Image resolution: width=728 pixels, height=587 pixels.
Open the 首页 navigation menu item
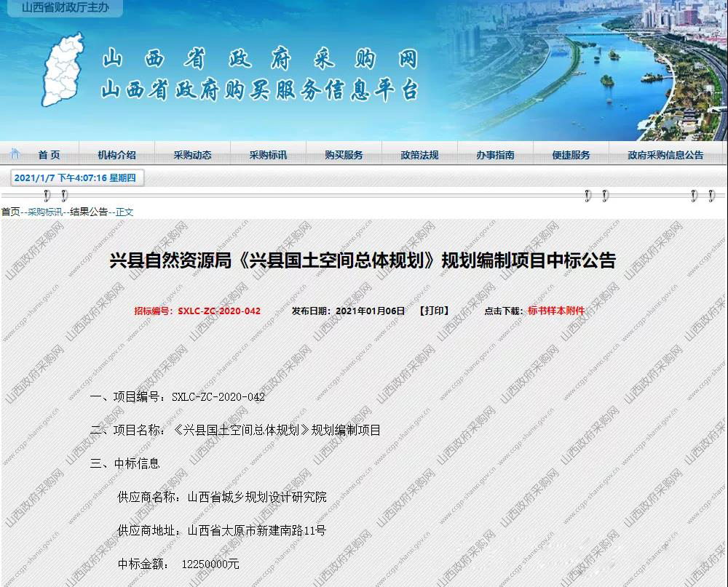coord(49,155)
